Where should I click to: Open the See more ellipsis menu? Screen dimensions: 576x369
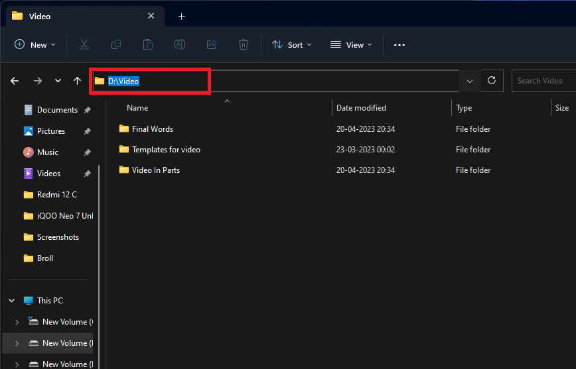[x=399, y=44]
